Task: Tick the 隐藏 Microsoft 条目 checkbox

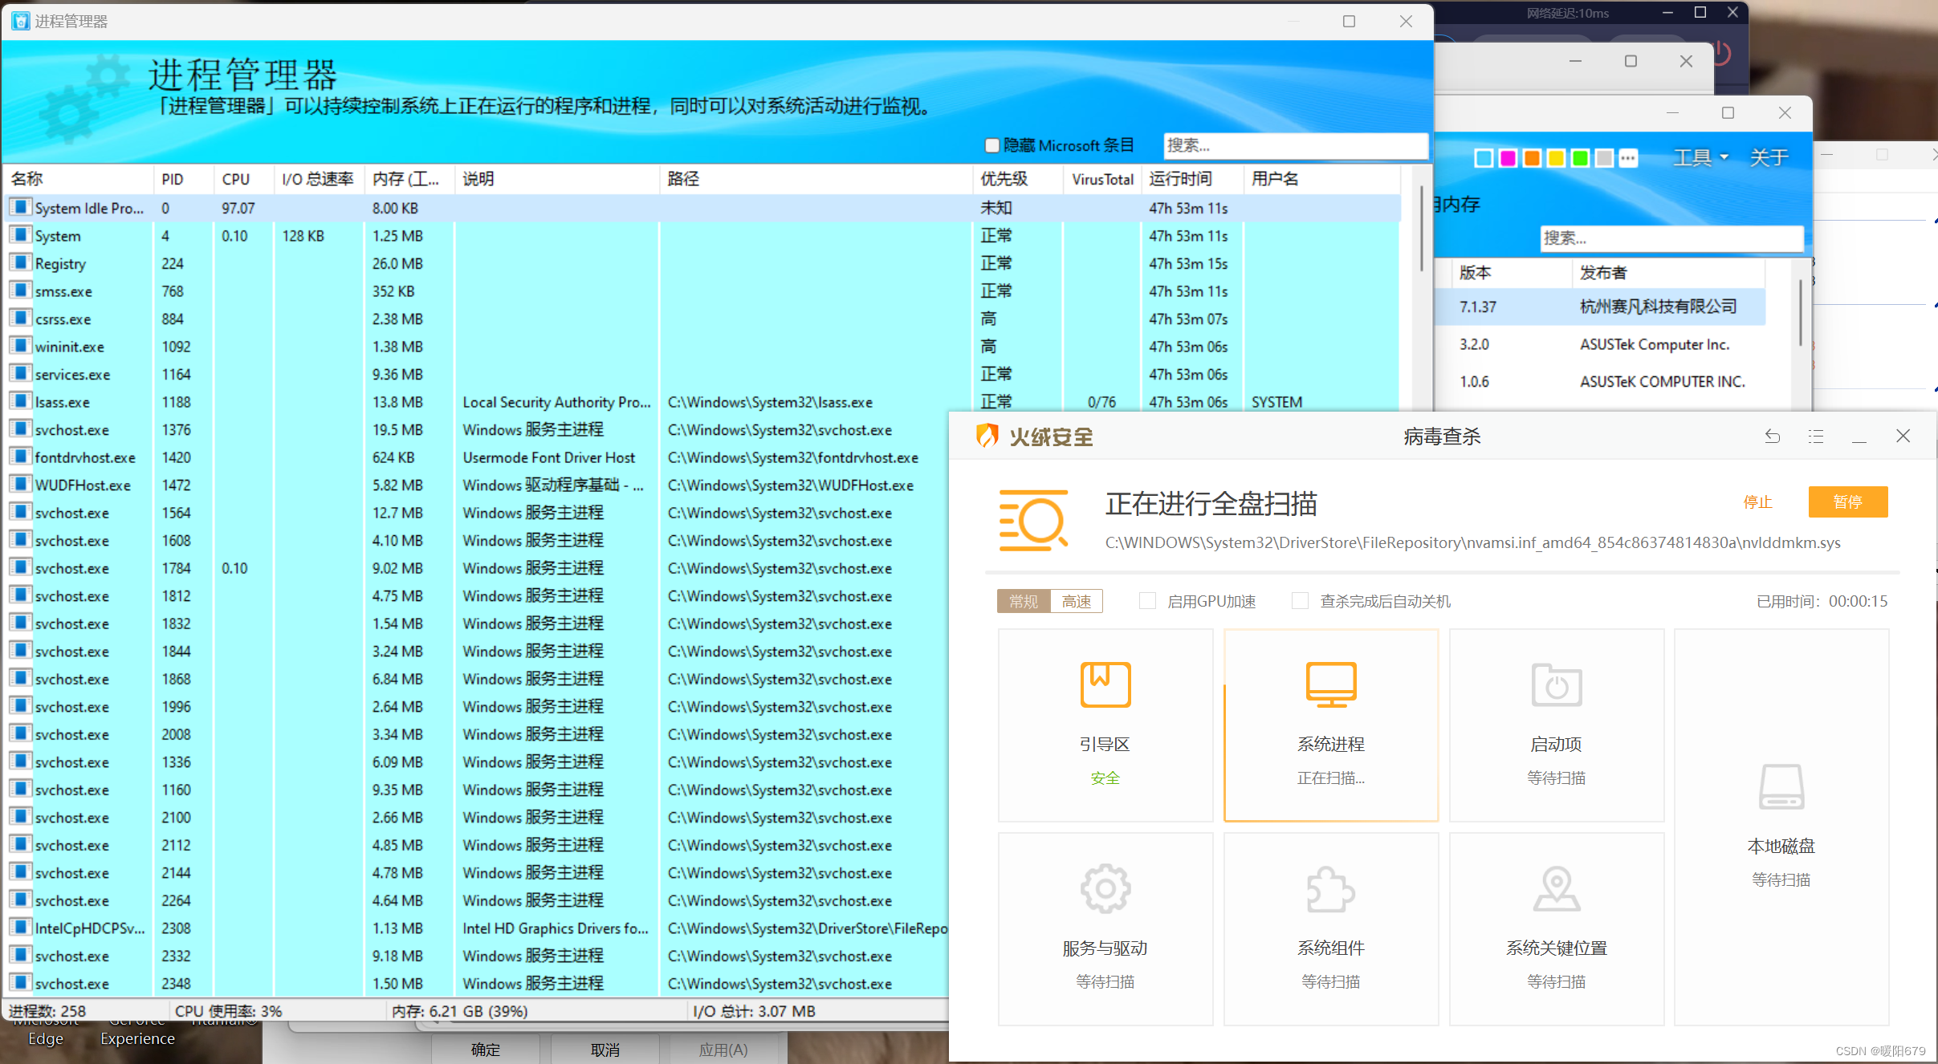Action: [992, 145]
